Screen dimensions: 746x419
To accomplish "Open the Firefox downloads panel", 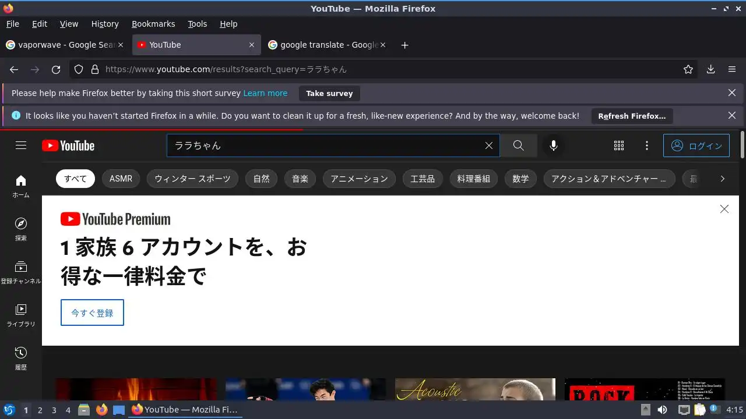I will tap(710, 69).
